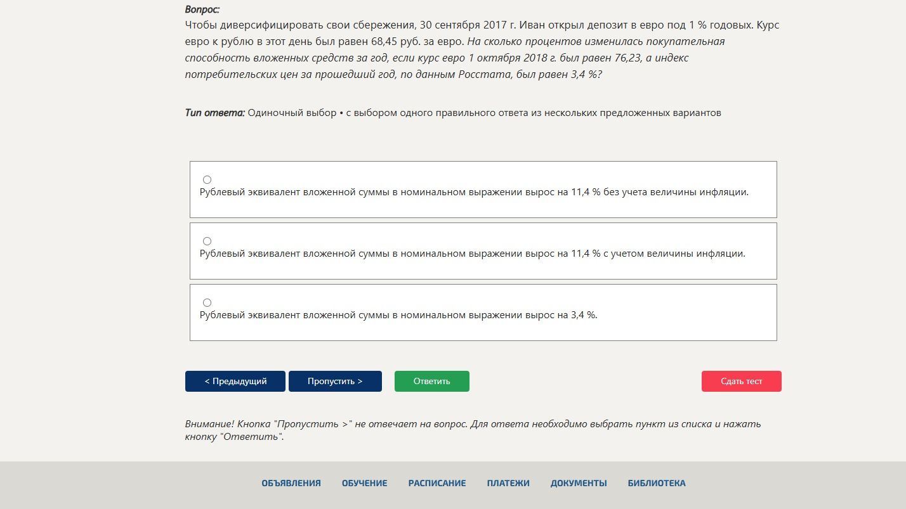Select radio button for 'без учета величины инфляции' answer
This screenshot has height=509, width=906.
(207, 179)
